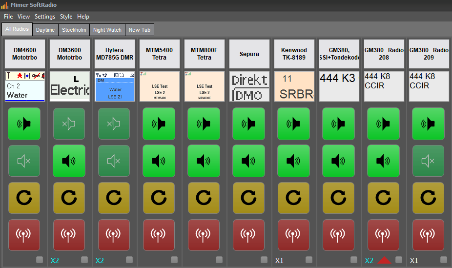Image resolution: width=452 pixels, height=268 pixels.
Task: Tick the checkbox at bottom of DM4600 panel
Action: 40,260
